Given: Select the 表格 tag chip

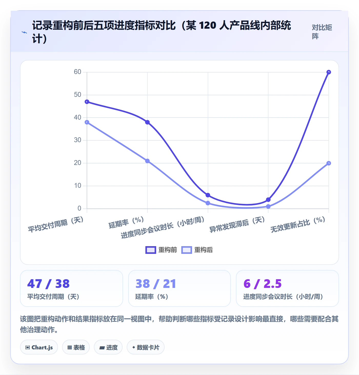Looking at the screenshot, I should click(x=76, y=347).
